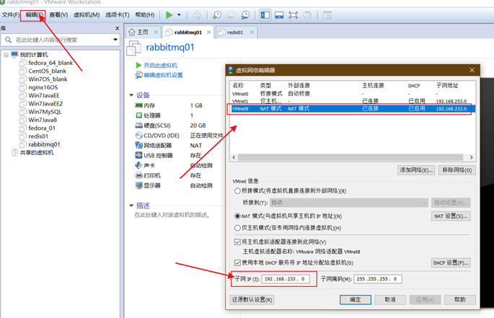Click the 内存 memory device icon

(138, 105)
